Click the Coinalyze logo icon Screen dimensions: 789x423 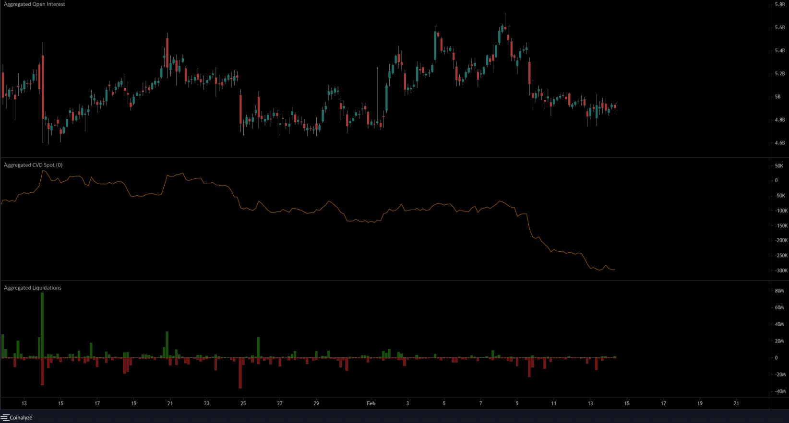(5, 418)
